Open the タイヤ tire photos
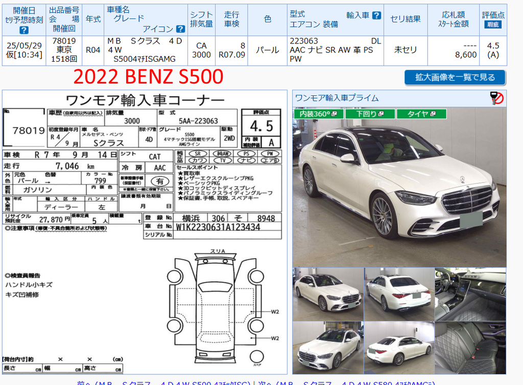 (421, 114)
